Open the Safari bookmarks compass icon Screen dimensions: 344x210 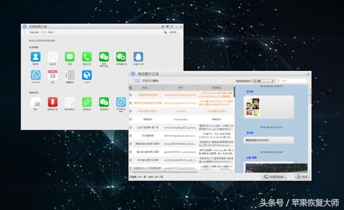87,76
